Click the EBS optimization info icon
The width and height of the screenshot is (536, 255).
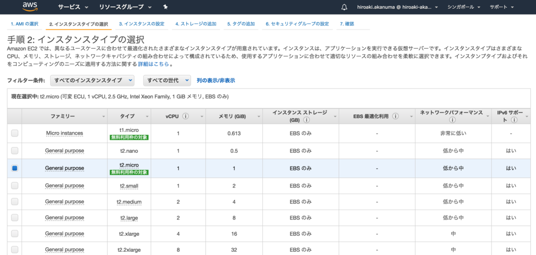click(x=396, y=116)
